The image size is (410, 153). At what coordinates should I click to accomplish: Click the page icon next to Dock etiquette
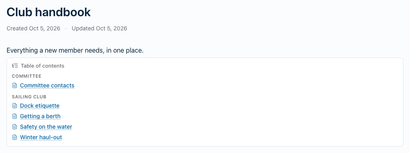tap(15, 106)
